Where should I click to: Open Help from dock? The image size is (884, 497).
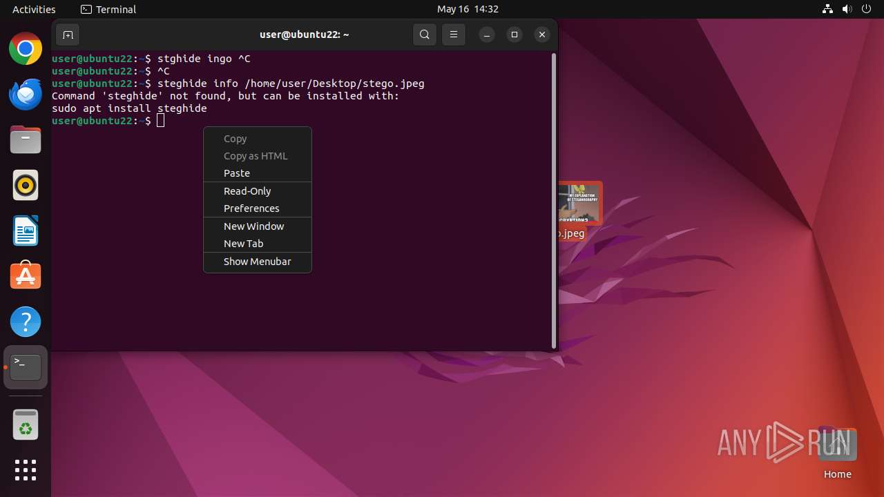tap(26, 322)
